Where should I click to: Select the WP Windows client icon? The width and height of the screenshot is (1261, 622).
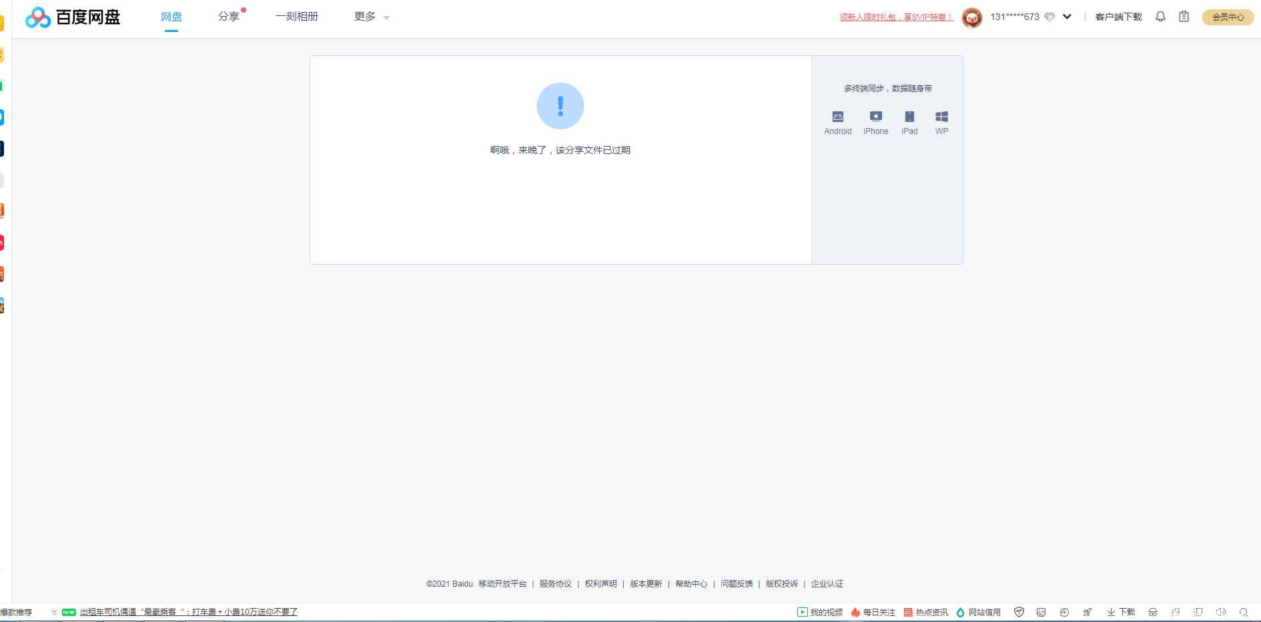click(941, 117)
